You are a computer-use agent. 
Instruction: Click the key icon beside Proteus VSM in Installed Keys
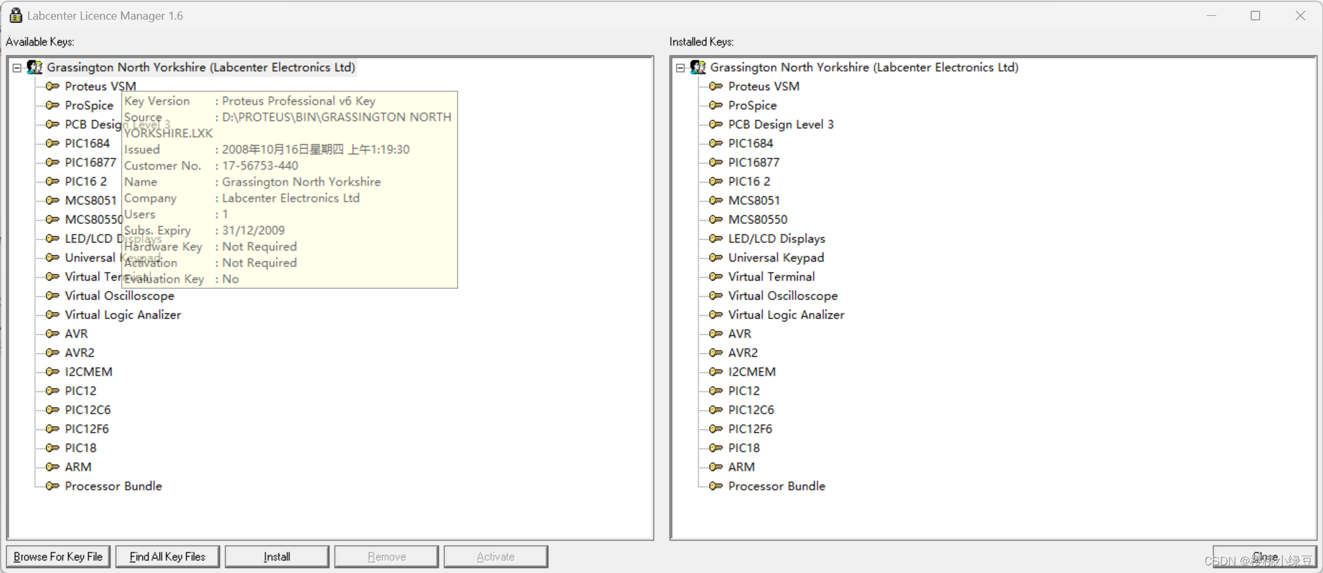(716, 86)
